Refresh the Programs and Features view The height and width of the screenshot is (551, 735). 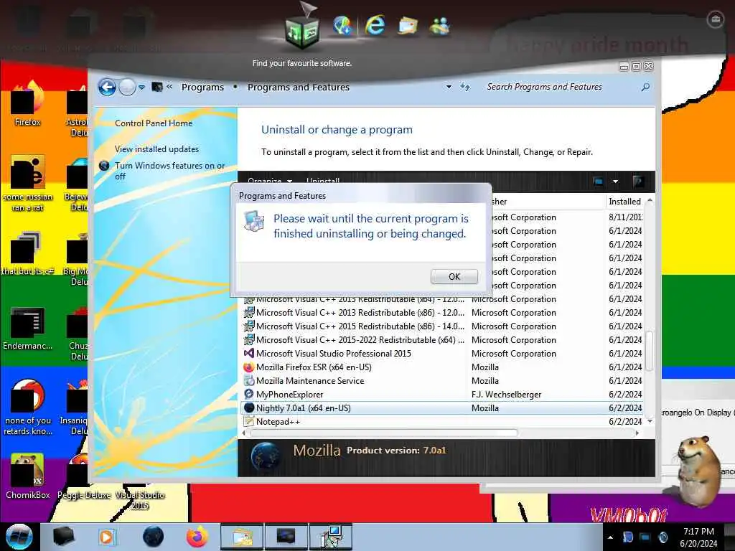click(464, 87)
